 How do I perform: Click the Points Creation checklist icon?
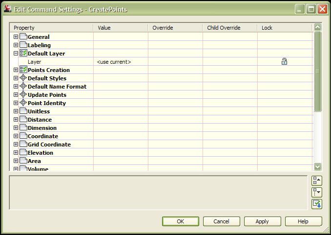[x=23, y=70]
